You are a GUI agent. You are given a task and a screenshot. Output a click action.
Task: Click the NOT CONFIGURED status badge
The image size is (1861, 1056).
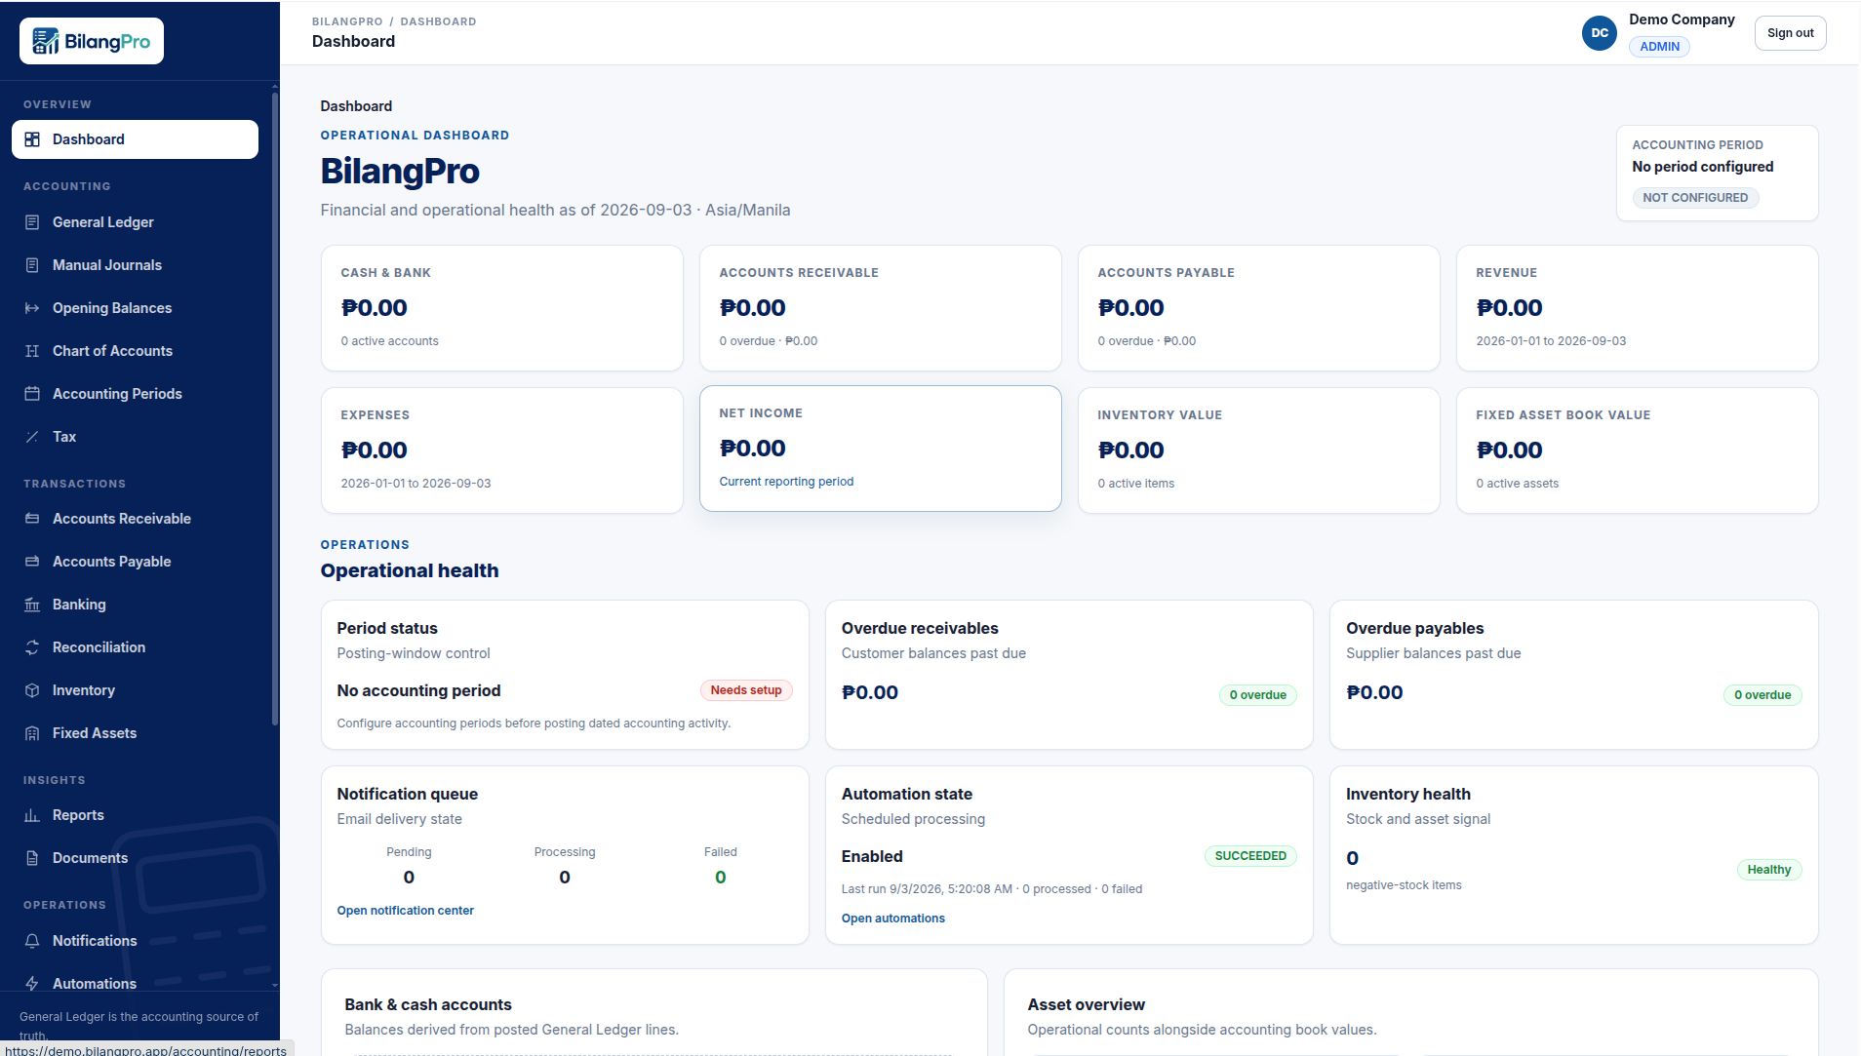(1695, 198)
